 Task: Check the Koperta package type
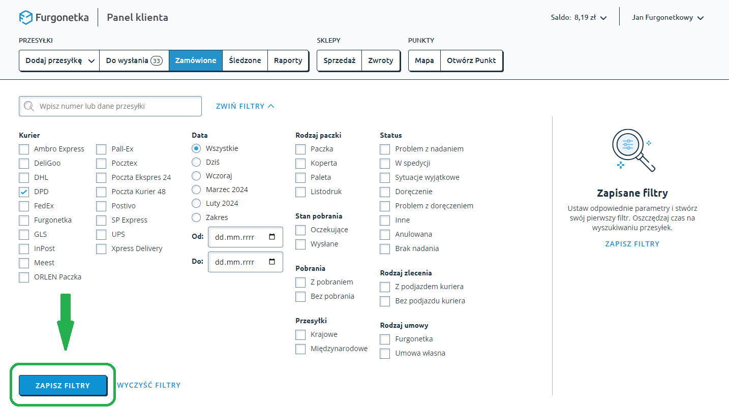[300, 163]
